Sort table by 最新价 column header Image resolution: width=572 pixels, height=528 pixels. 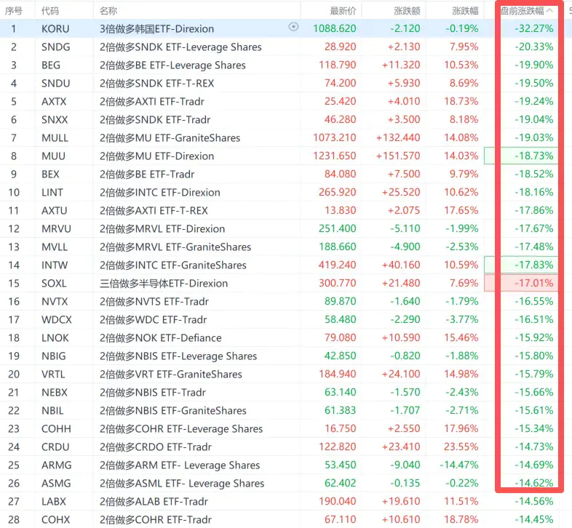[x=343, y=11]
